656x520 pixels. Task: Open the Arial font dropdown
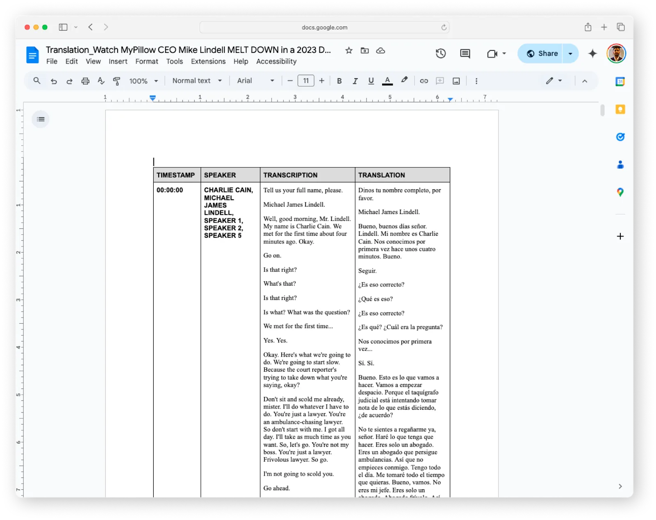[255, 81]
